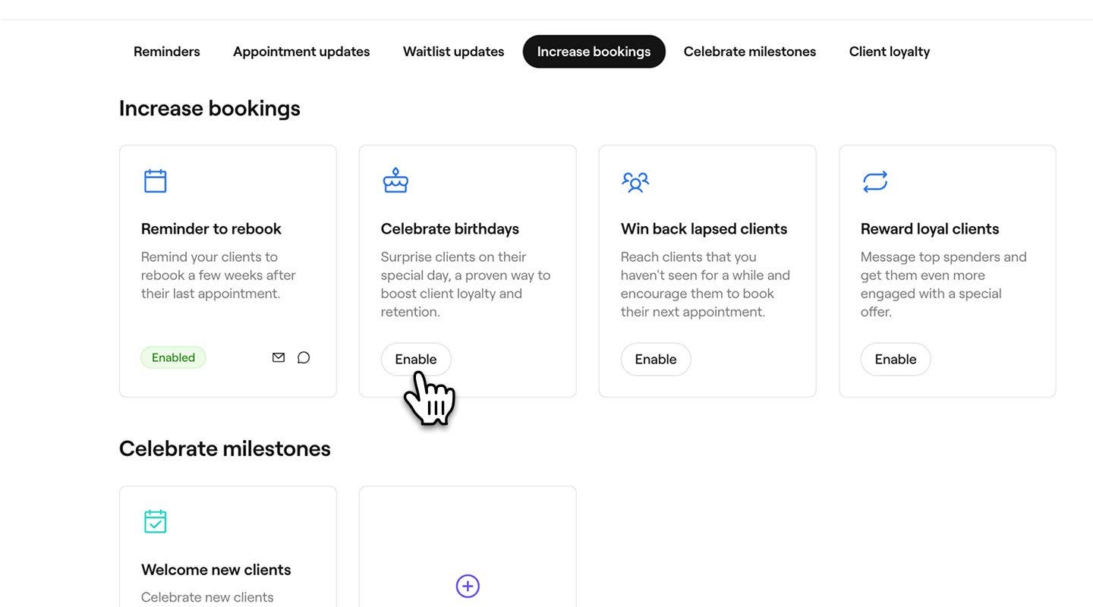Click the loop arrows icon for loyal clients

pyautogui.click(x=875, y=182)
